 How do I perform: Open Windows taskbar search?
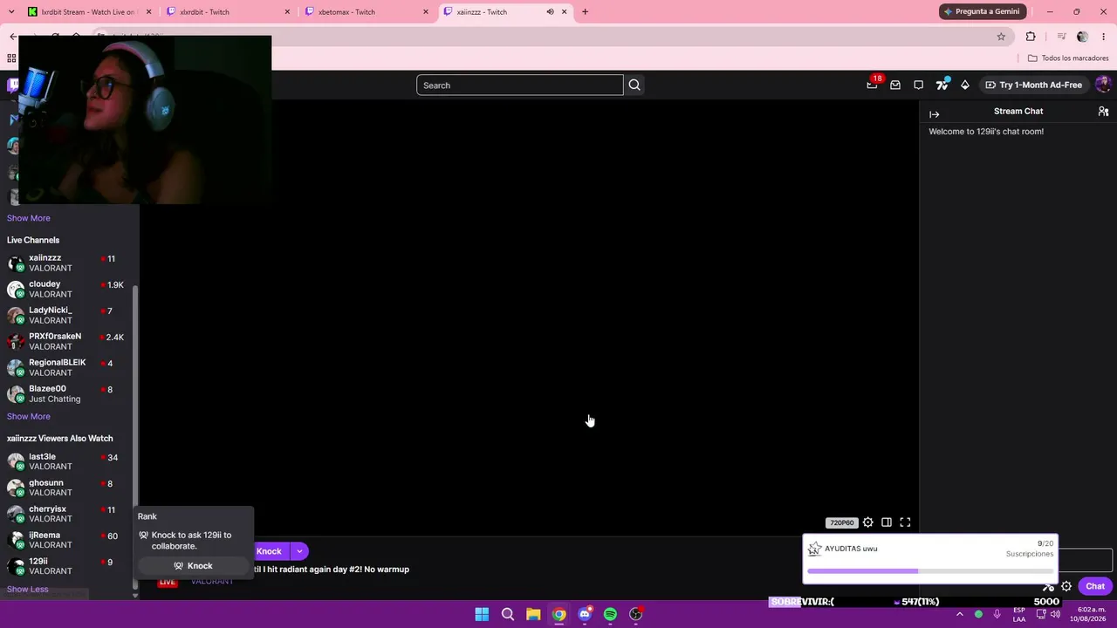click(x=507, y=614)
